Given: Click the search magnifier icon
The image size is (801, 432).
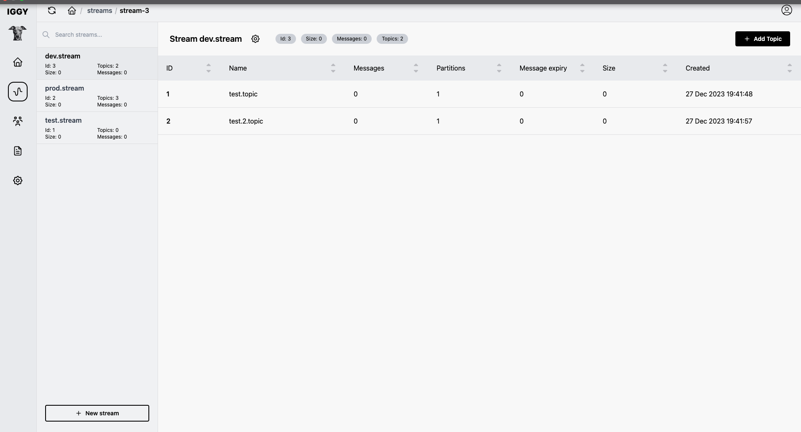Looking at the screenshot, I should pos(46,35).
